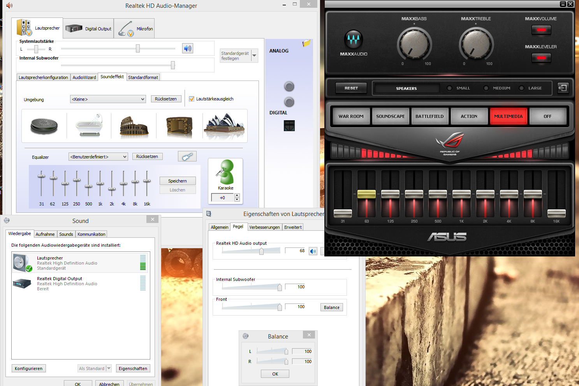Click the Systemlautstärke slider handle
Screen dimensions: 579x386
click(x=138, y=48)
